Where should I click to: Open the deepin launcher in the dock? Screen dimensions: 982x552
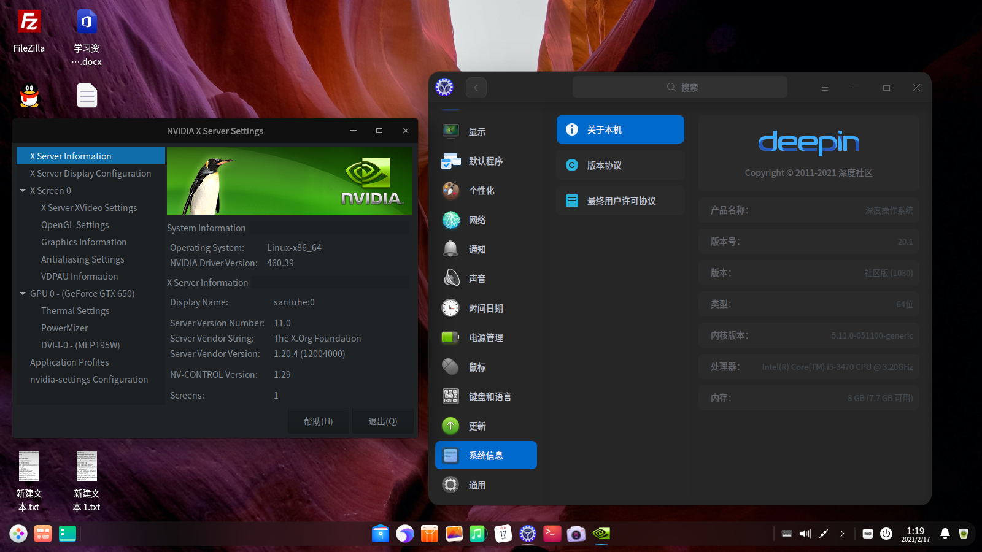click(x=18, y=534)
